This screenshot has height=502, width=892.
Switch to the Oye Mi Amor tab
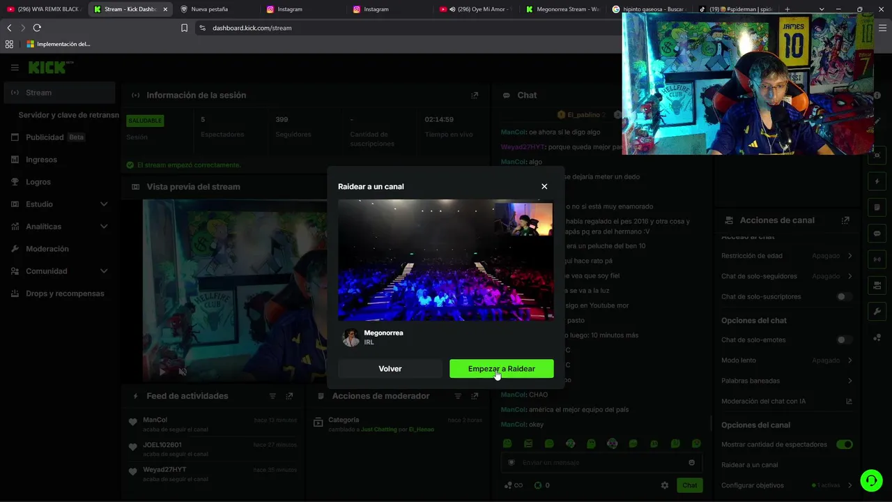pos(477,9)
